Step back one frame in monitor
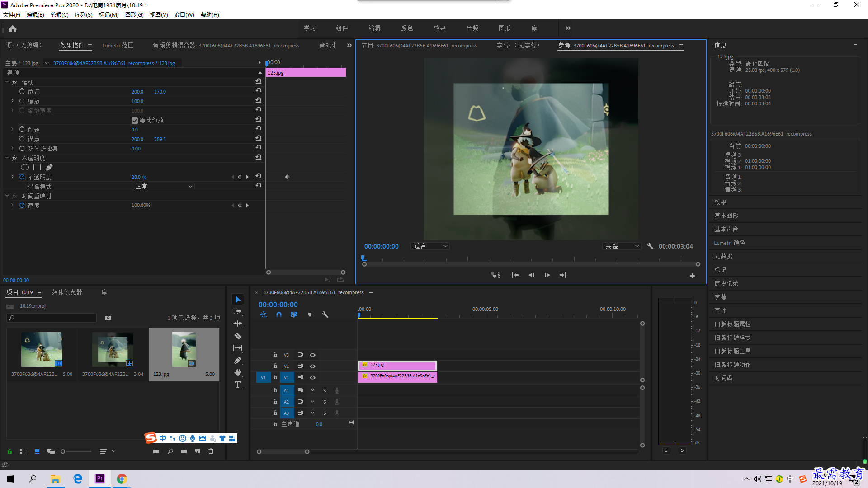The width and height of the screenshot is (868, 488). (x=531, y=275)
